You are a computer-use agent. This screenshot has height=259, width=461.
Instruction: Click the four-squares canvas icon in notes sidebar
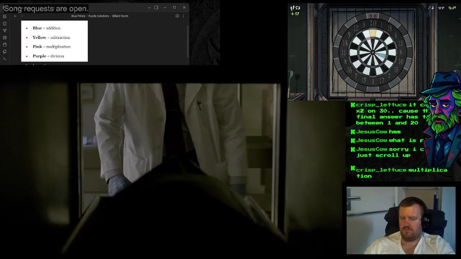[x=5, y=37]
